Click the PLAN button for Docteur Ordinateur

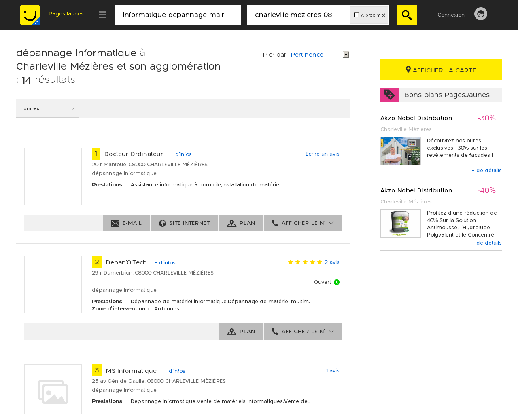pyautogui.click(x=241, y=223)
